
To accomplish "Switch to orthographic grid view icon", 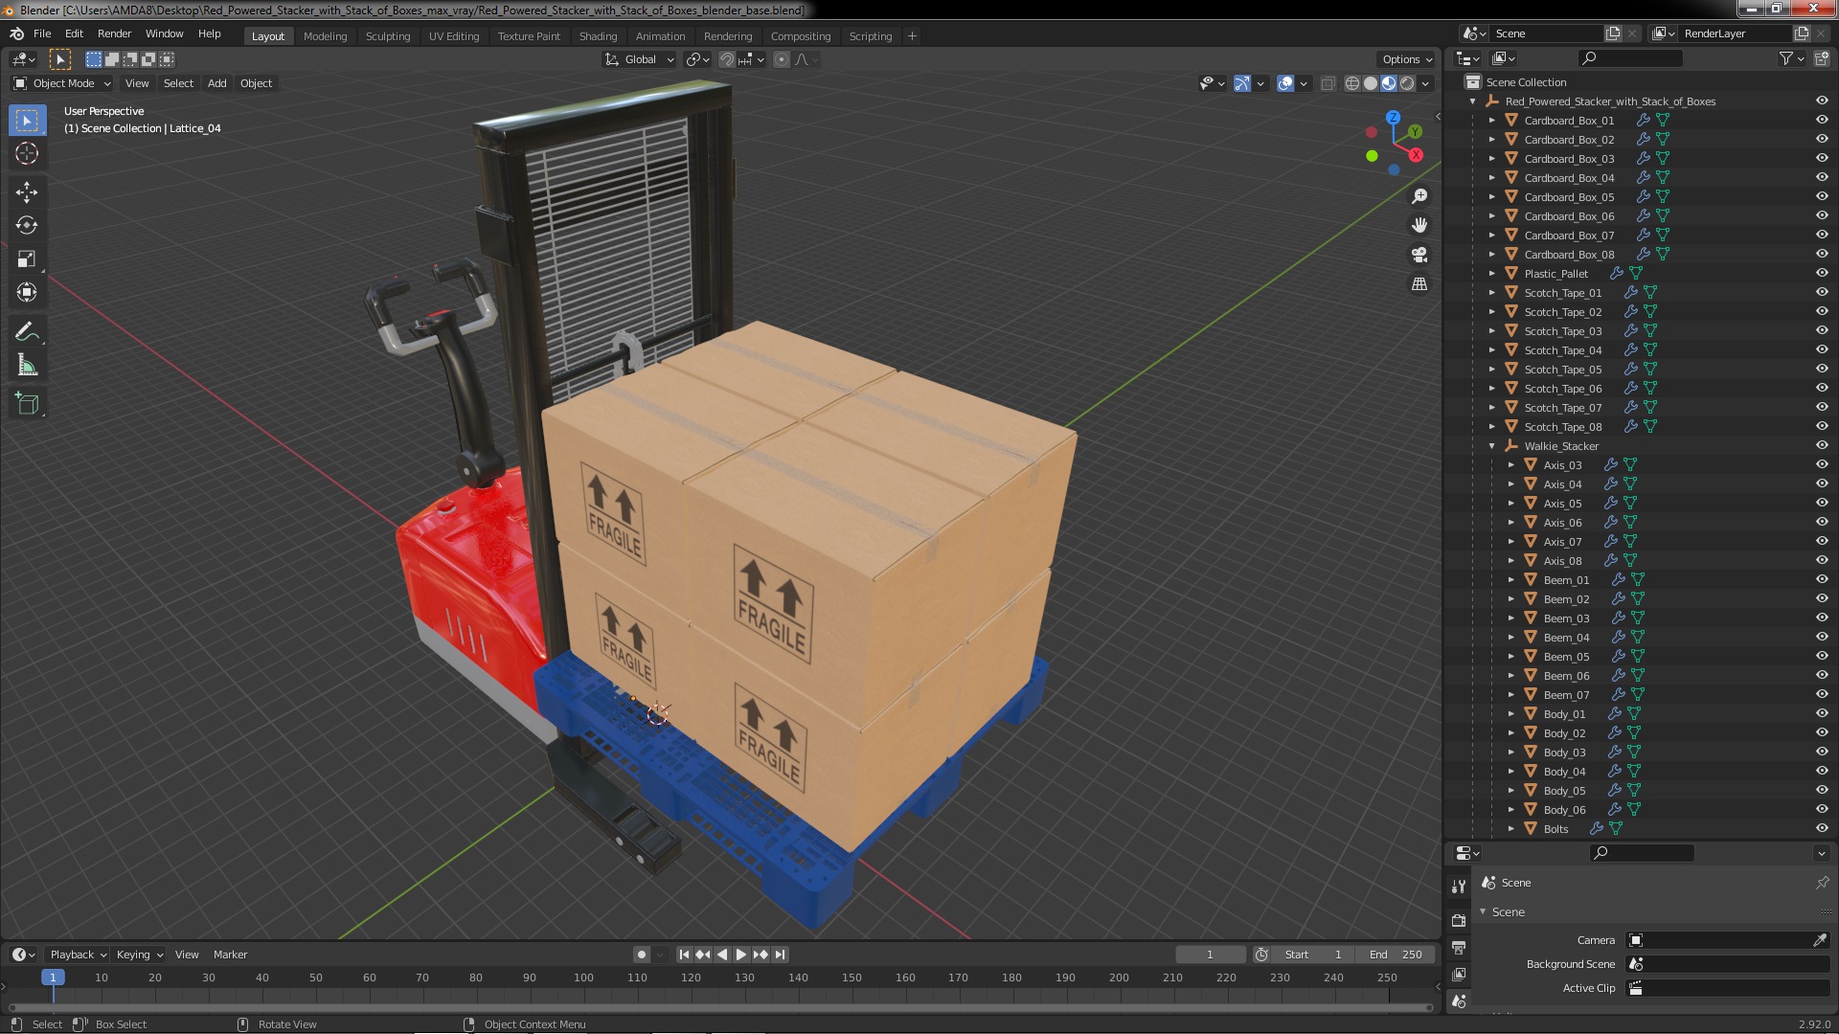I will click(x=1419, y=284).
